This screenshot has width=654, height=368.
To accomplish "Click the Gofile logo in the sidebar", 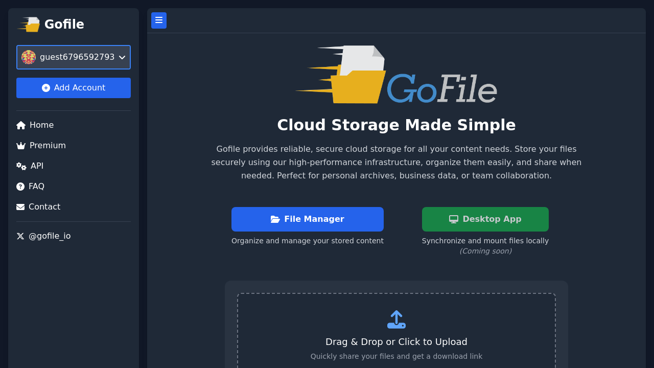I will 29,25.
